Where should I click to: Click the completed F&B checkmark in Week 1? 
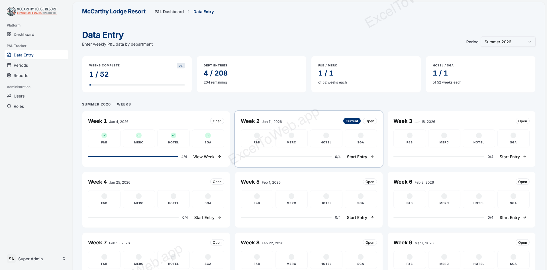(x=104, y=135)
